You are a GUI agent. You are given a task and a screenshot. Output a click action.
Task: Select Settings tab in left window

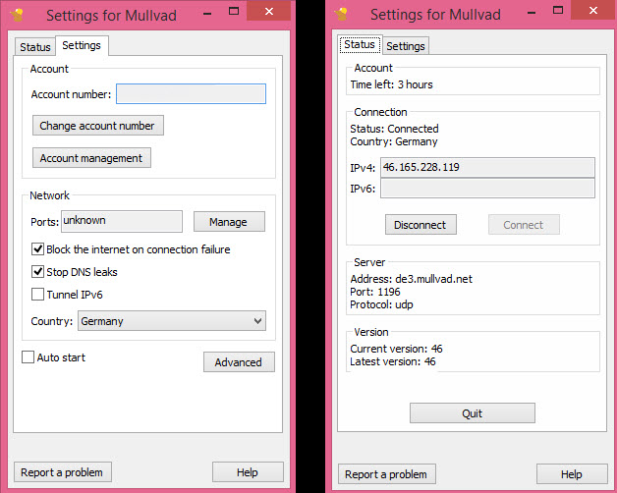click(82, 45)
